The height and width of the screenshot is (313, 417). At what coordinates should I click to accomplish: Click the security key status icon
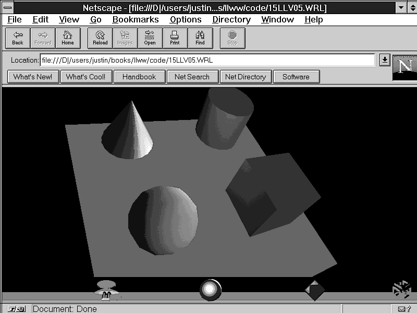[16, 309]
